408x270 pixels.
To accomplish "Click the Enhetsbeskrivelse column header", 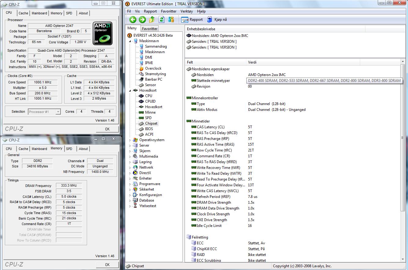I will click(275, 29).
